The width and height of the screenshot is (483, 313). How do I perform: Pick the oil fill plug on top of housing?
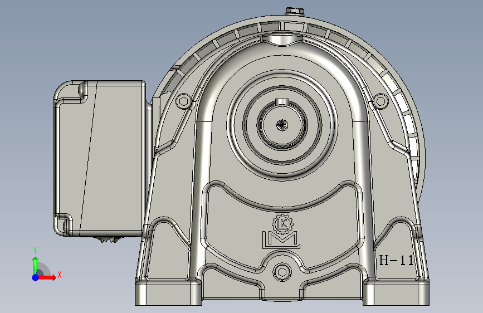pyautogui.click(x=295, y=11)
